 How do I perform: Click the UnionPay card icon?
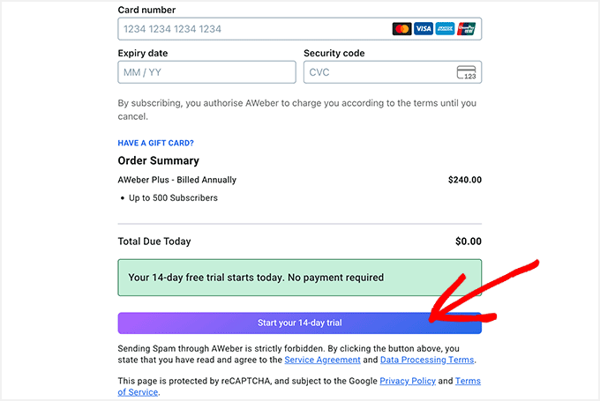[x=466, y=29]
